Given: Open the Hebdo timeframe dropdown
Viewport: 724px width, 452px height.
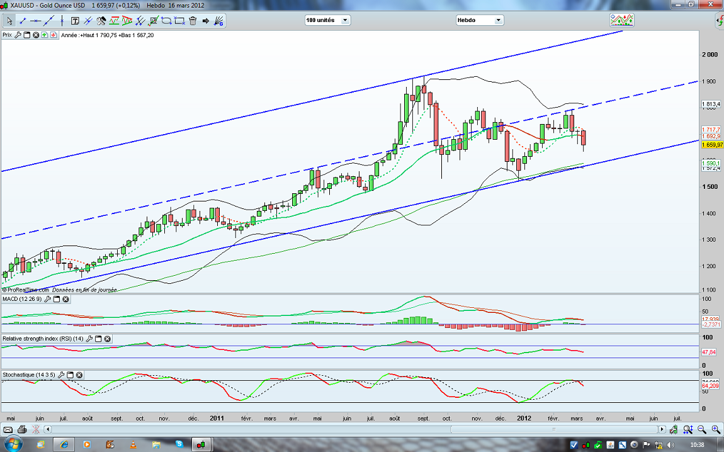Looking at the screenshot, I should tap(480, 20).
